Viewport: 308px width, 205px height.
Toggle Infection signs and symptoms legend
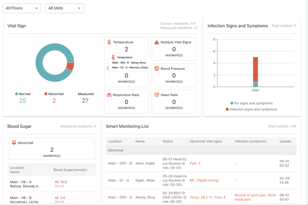coord(251,109)
